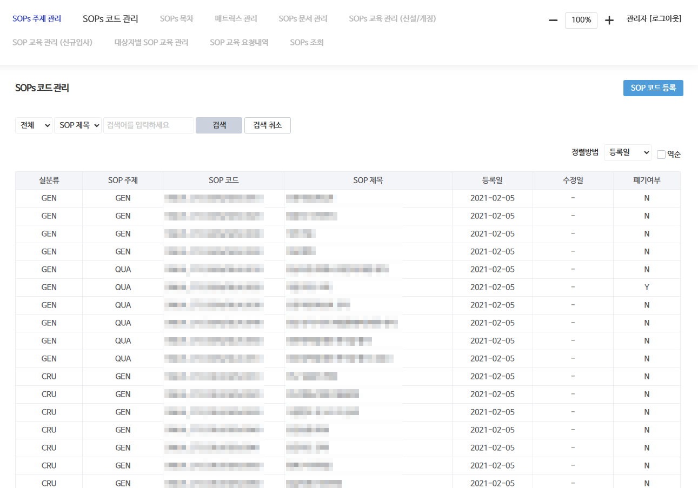698x488 pixels.
Task: Open the SOPs 목차 menu item
Action: tap(176, 19)
